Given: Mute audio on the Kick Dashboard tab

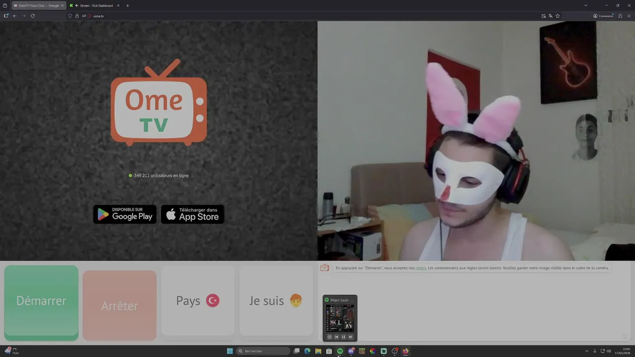Looking at the screenshot, I should 77,5.
